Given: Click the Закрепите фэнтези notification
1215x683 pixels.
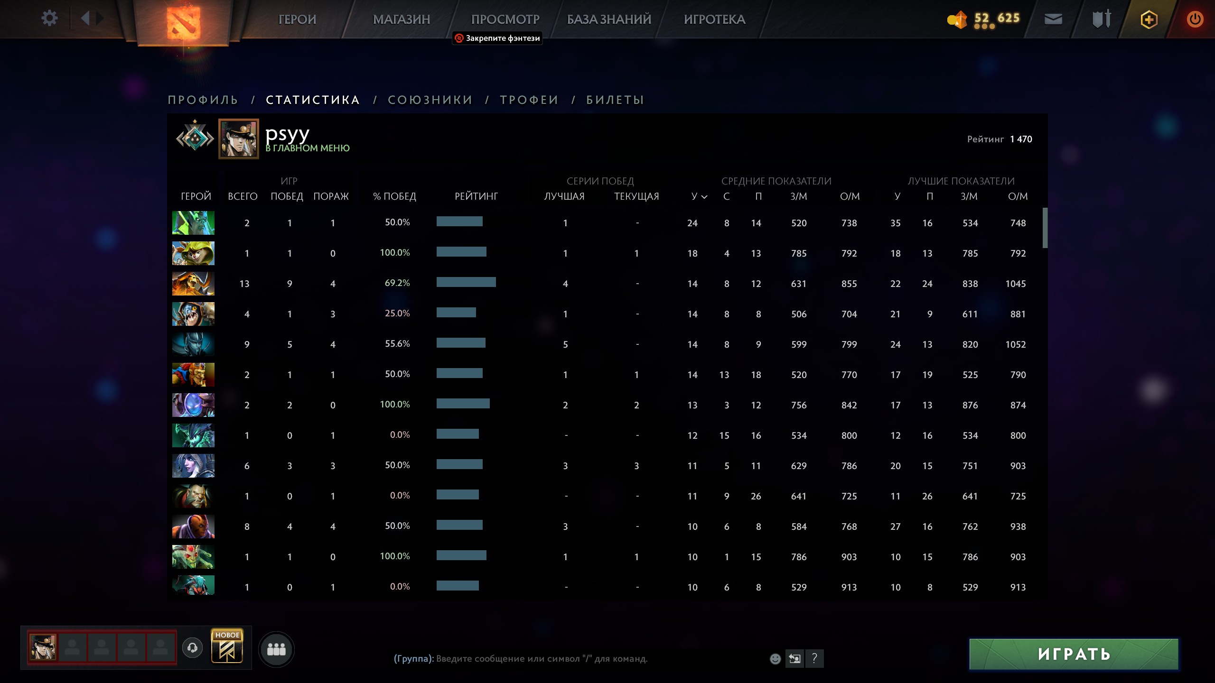Looking at the screenshot, I should (x=497, y=38).
